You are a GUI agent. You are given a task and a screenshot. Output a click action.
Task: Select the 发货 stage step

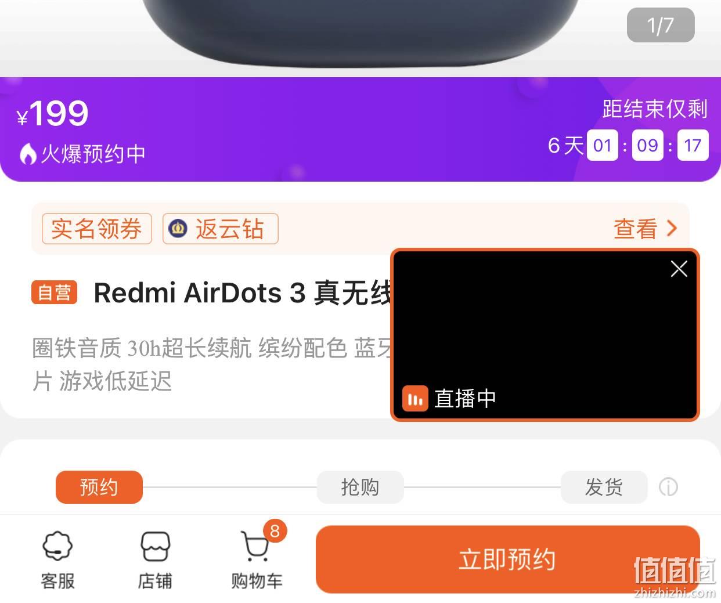click(604, 487)
